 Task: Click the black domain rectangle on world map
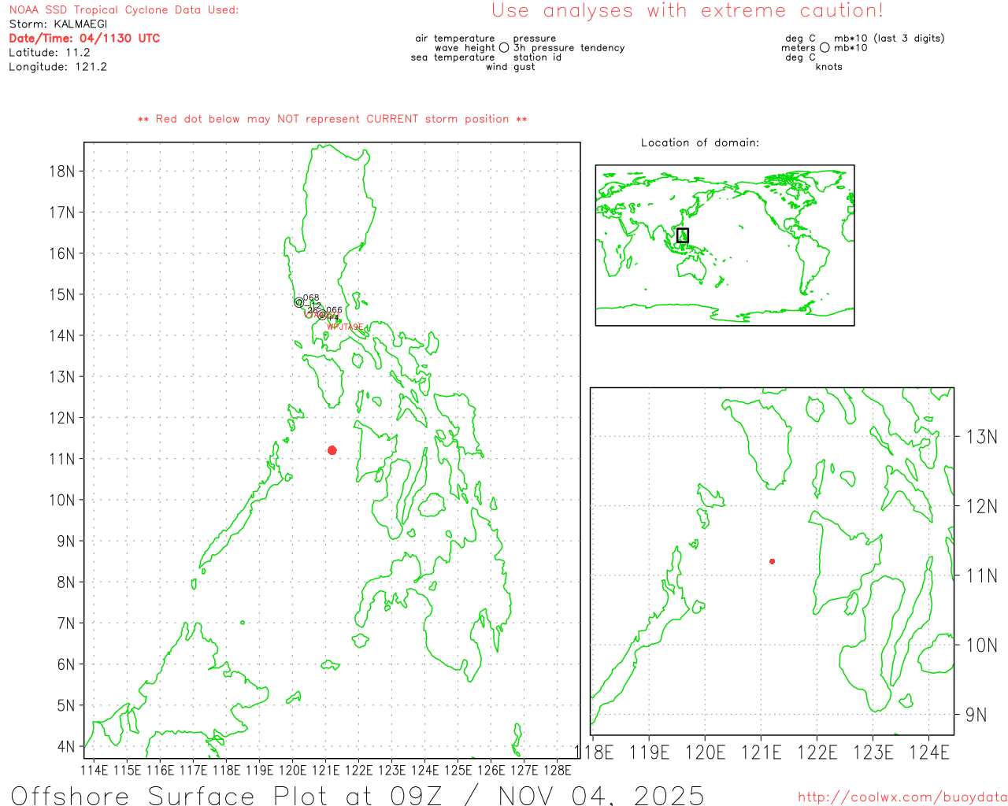pyautogui.click(x=683, y=235)
